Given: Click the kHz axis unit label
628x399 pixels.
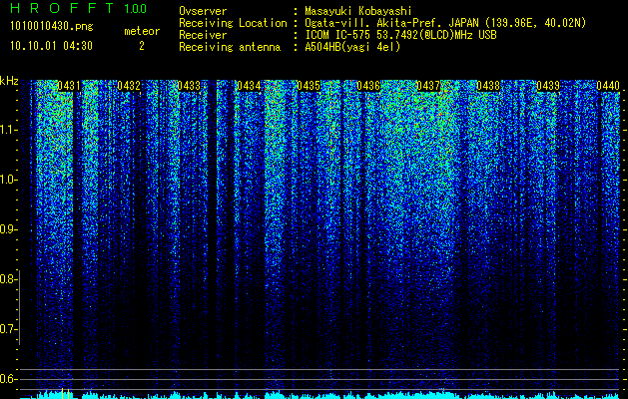Looking at the screenshot, I should tap(9, 81).
